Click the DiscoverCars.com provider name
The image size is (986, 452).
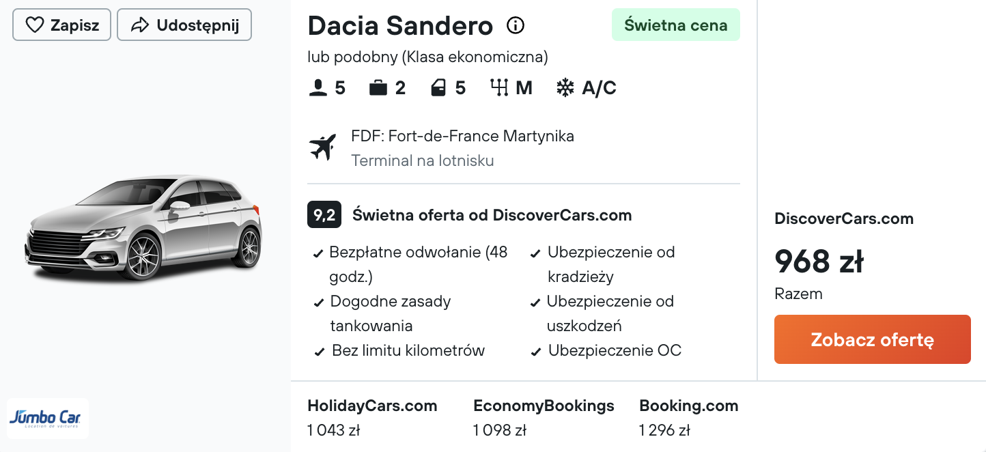(844, 218)
